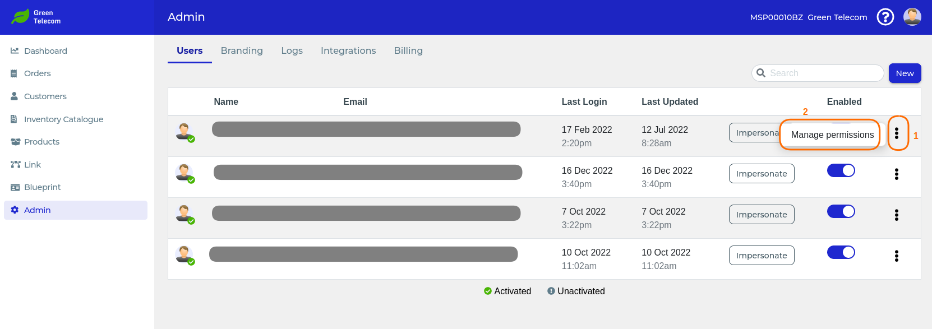Click the New user button

tap(905, 73)
